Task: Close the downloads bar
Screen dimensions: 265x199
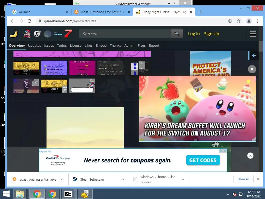Action: pos(258,179)
